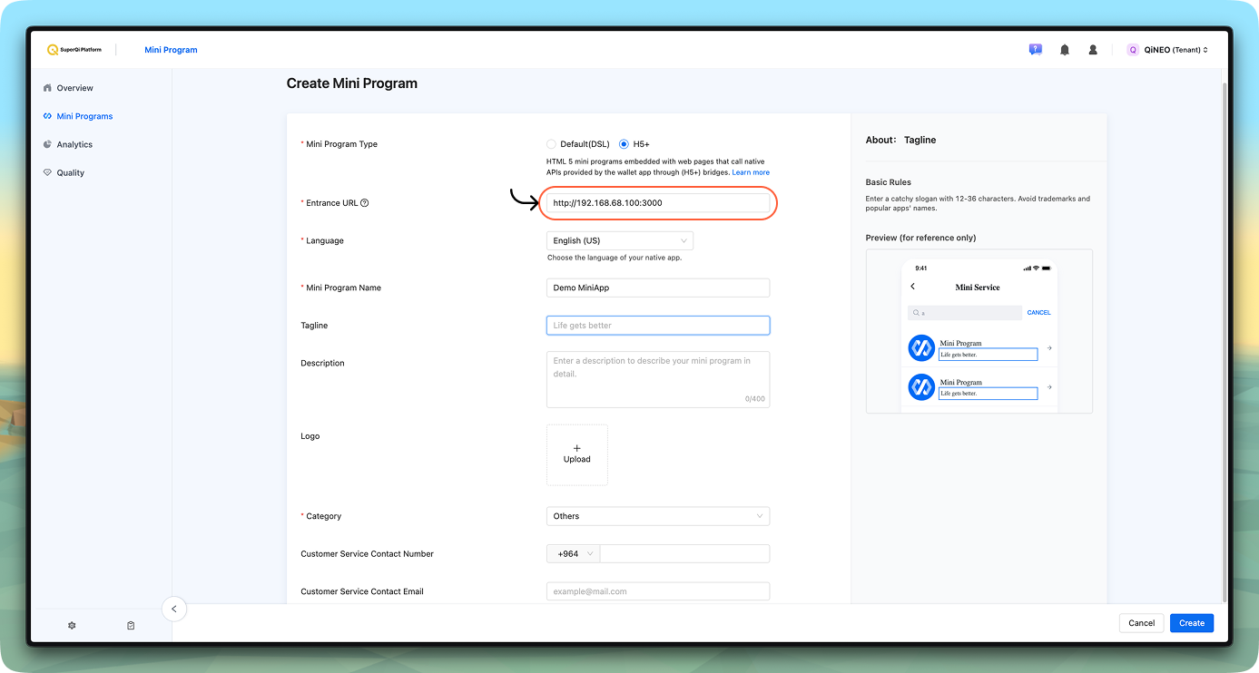Go to Overview in sidebar
Image resolution: width=1259 pixels, height=673 pixels.
(x=74, y=88)
